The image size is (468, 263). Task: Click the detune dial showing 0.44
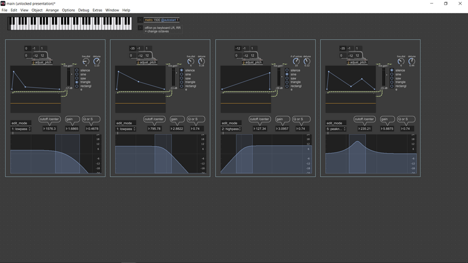pos(412,61)
